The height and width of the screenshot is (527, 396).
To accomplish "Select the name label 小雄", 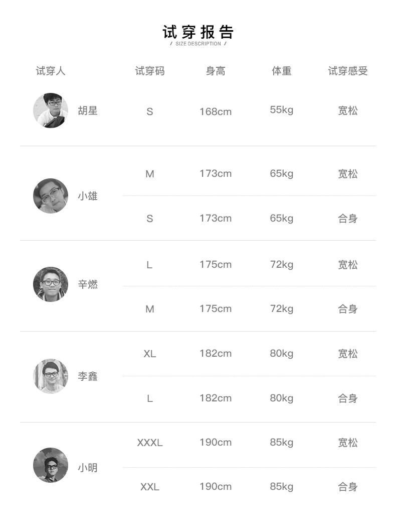I will point(88,196).
